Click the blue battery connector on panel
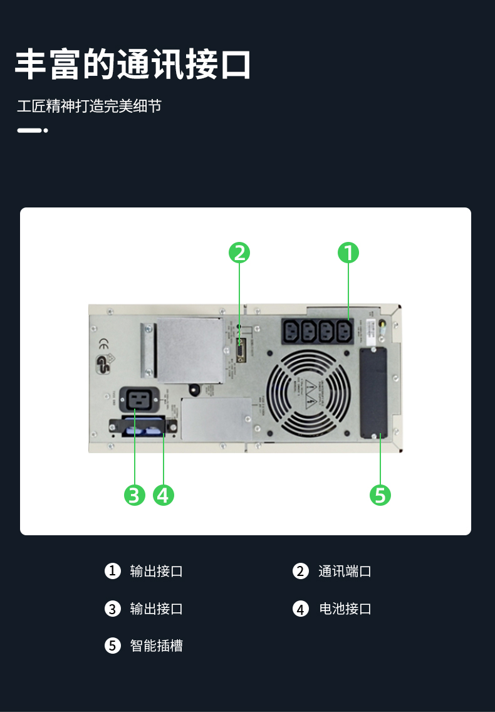Image resolution: width=495 pixels, height=712 pixels. point(143,427)
